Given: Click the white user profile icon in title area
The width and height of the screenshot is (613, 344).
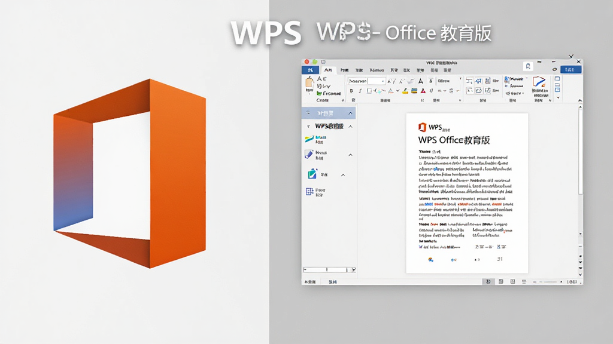Looking at the screenshot, I should pyautogui.click(x=528, y=66).
